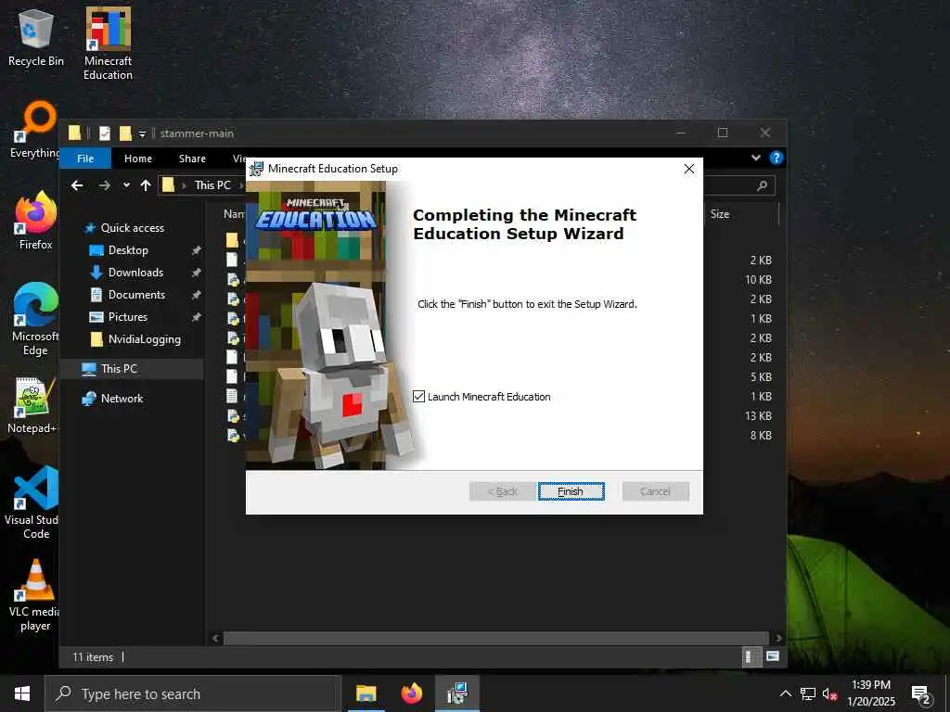This screenshot has height=712, width=950.
Task: Launch Microsoft Edge desktop icon
Action: [35, 320]
